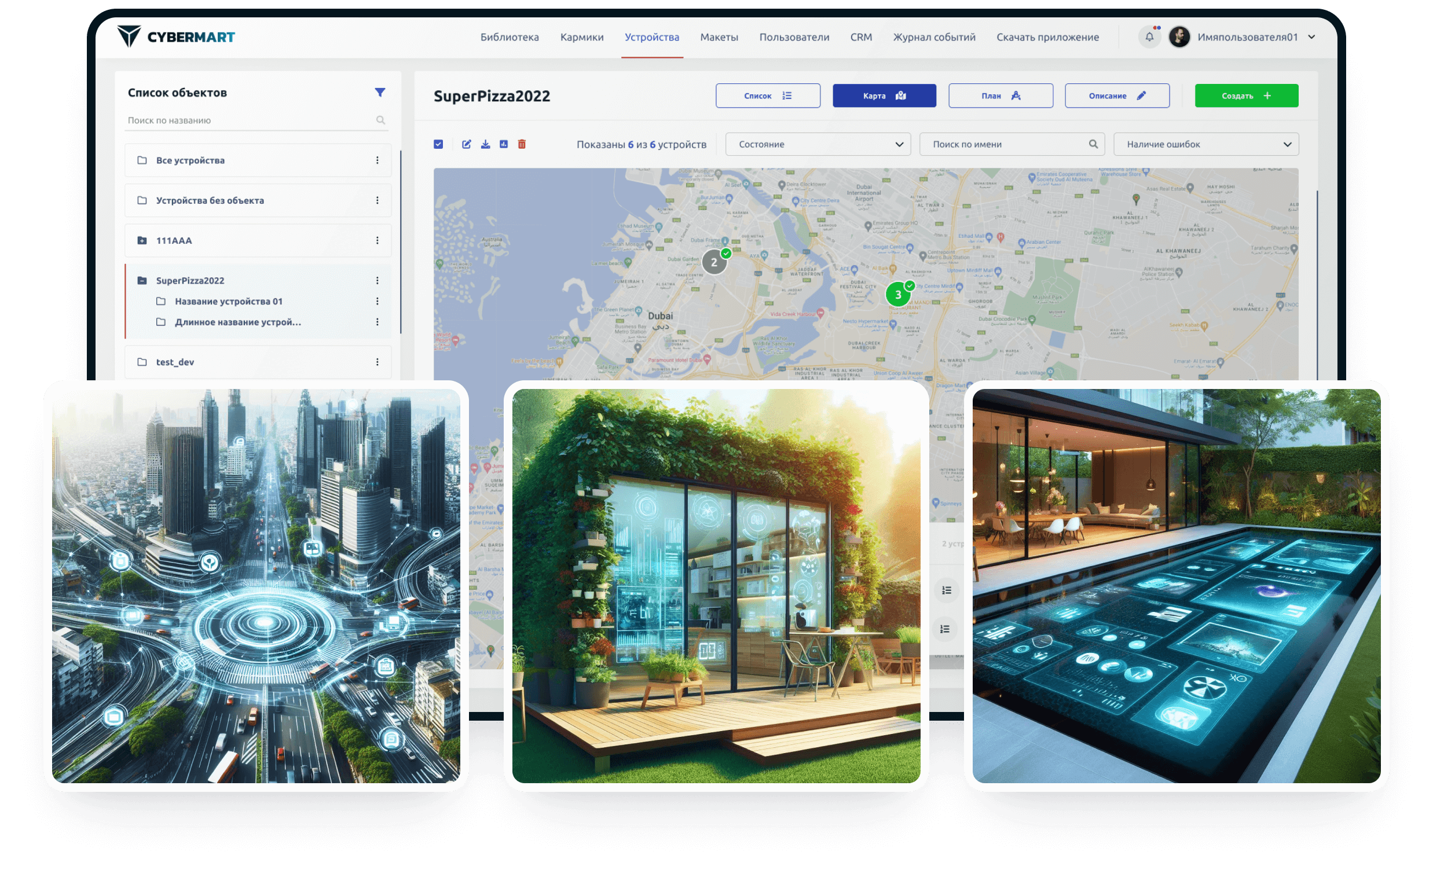Open options menu for Длинное название устрой…
This screenshot has height=870, width=1433.
point(378,322)
